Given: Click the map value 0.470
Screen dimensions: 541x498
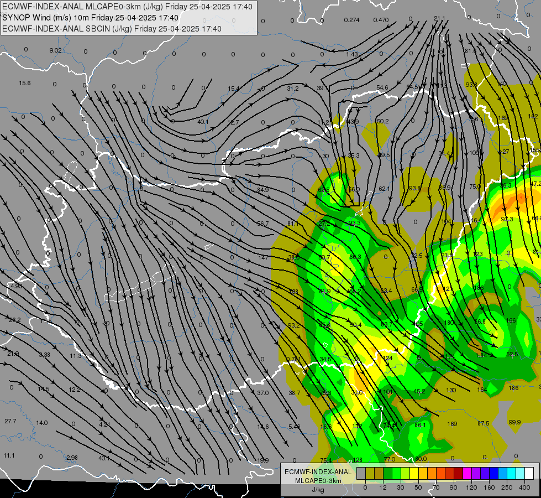Looking at the screenshot, I should point(381,20).
